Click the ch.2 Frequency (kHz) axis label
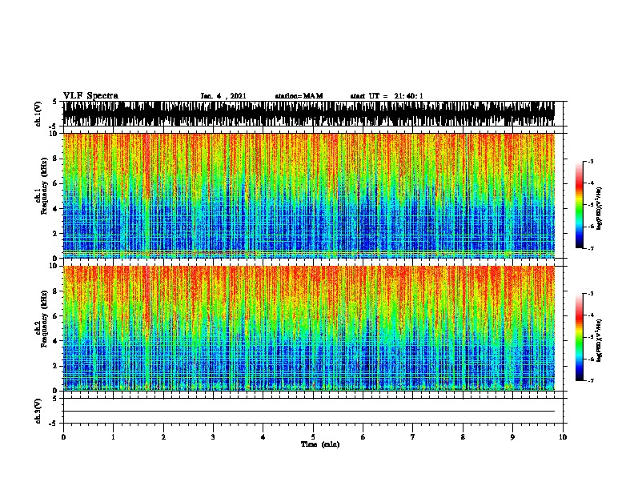Viewport: 634px width, 490px height. coord(42,319)
